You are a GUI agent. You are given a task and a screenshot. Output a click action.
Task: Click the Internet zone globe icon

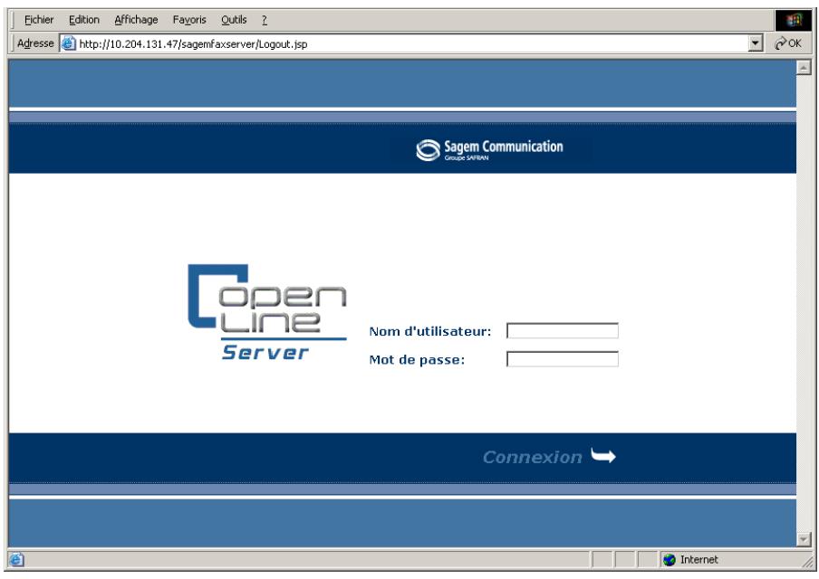pyautogui.click(x=670, y=560)
